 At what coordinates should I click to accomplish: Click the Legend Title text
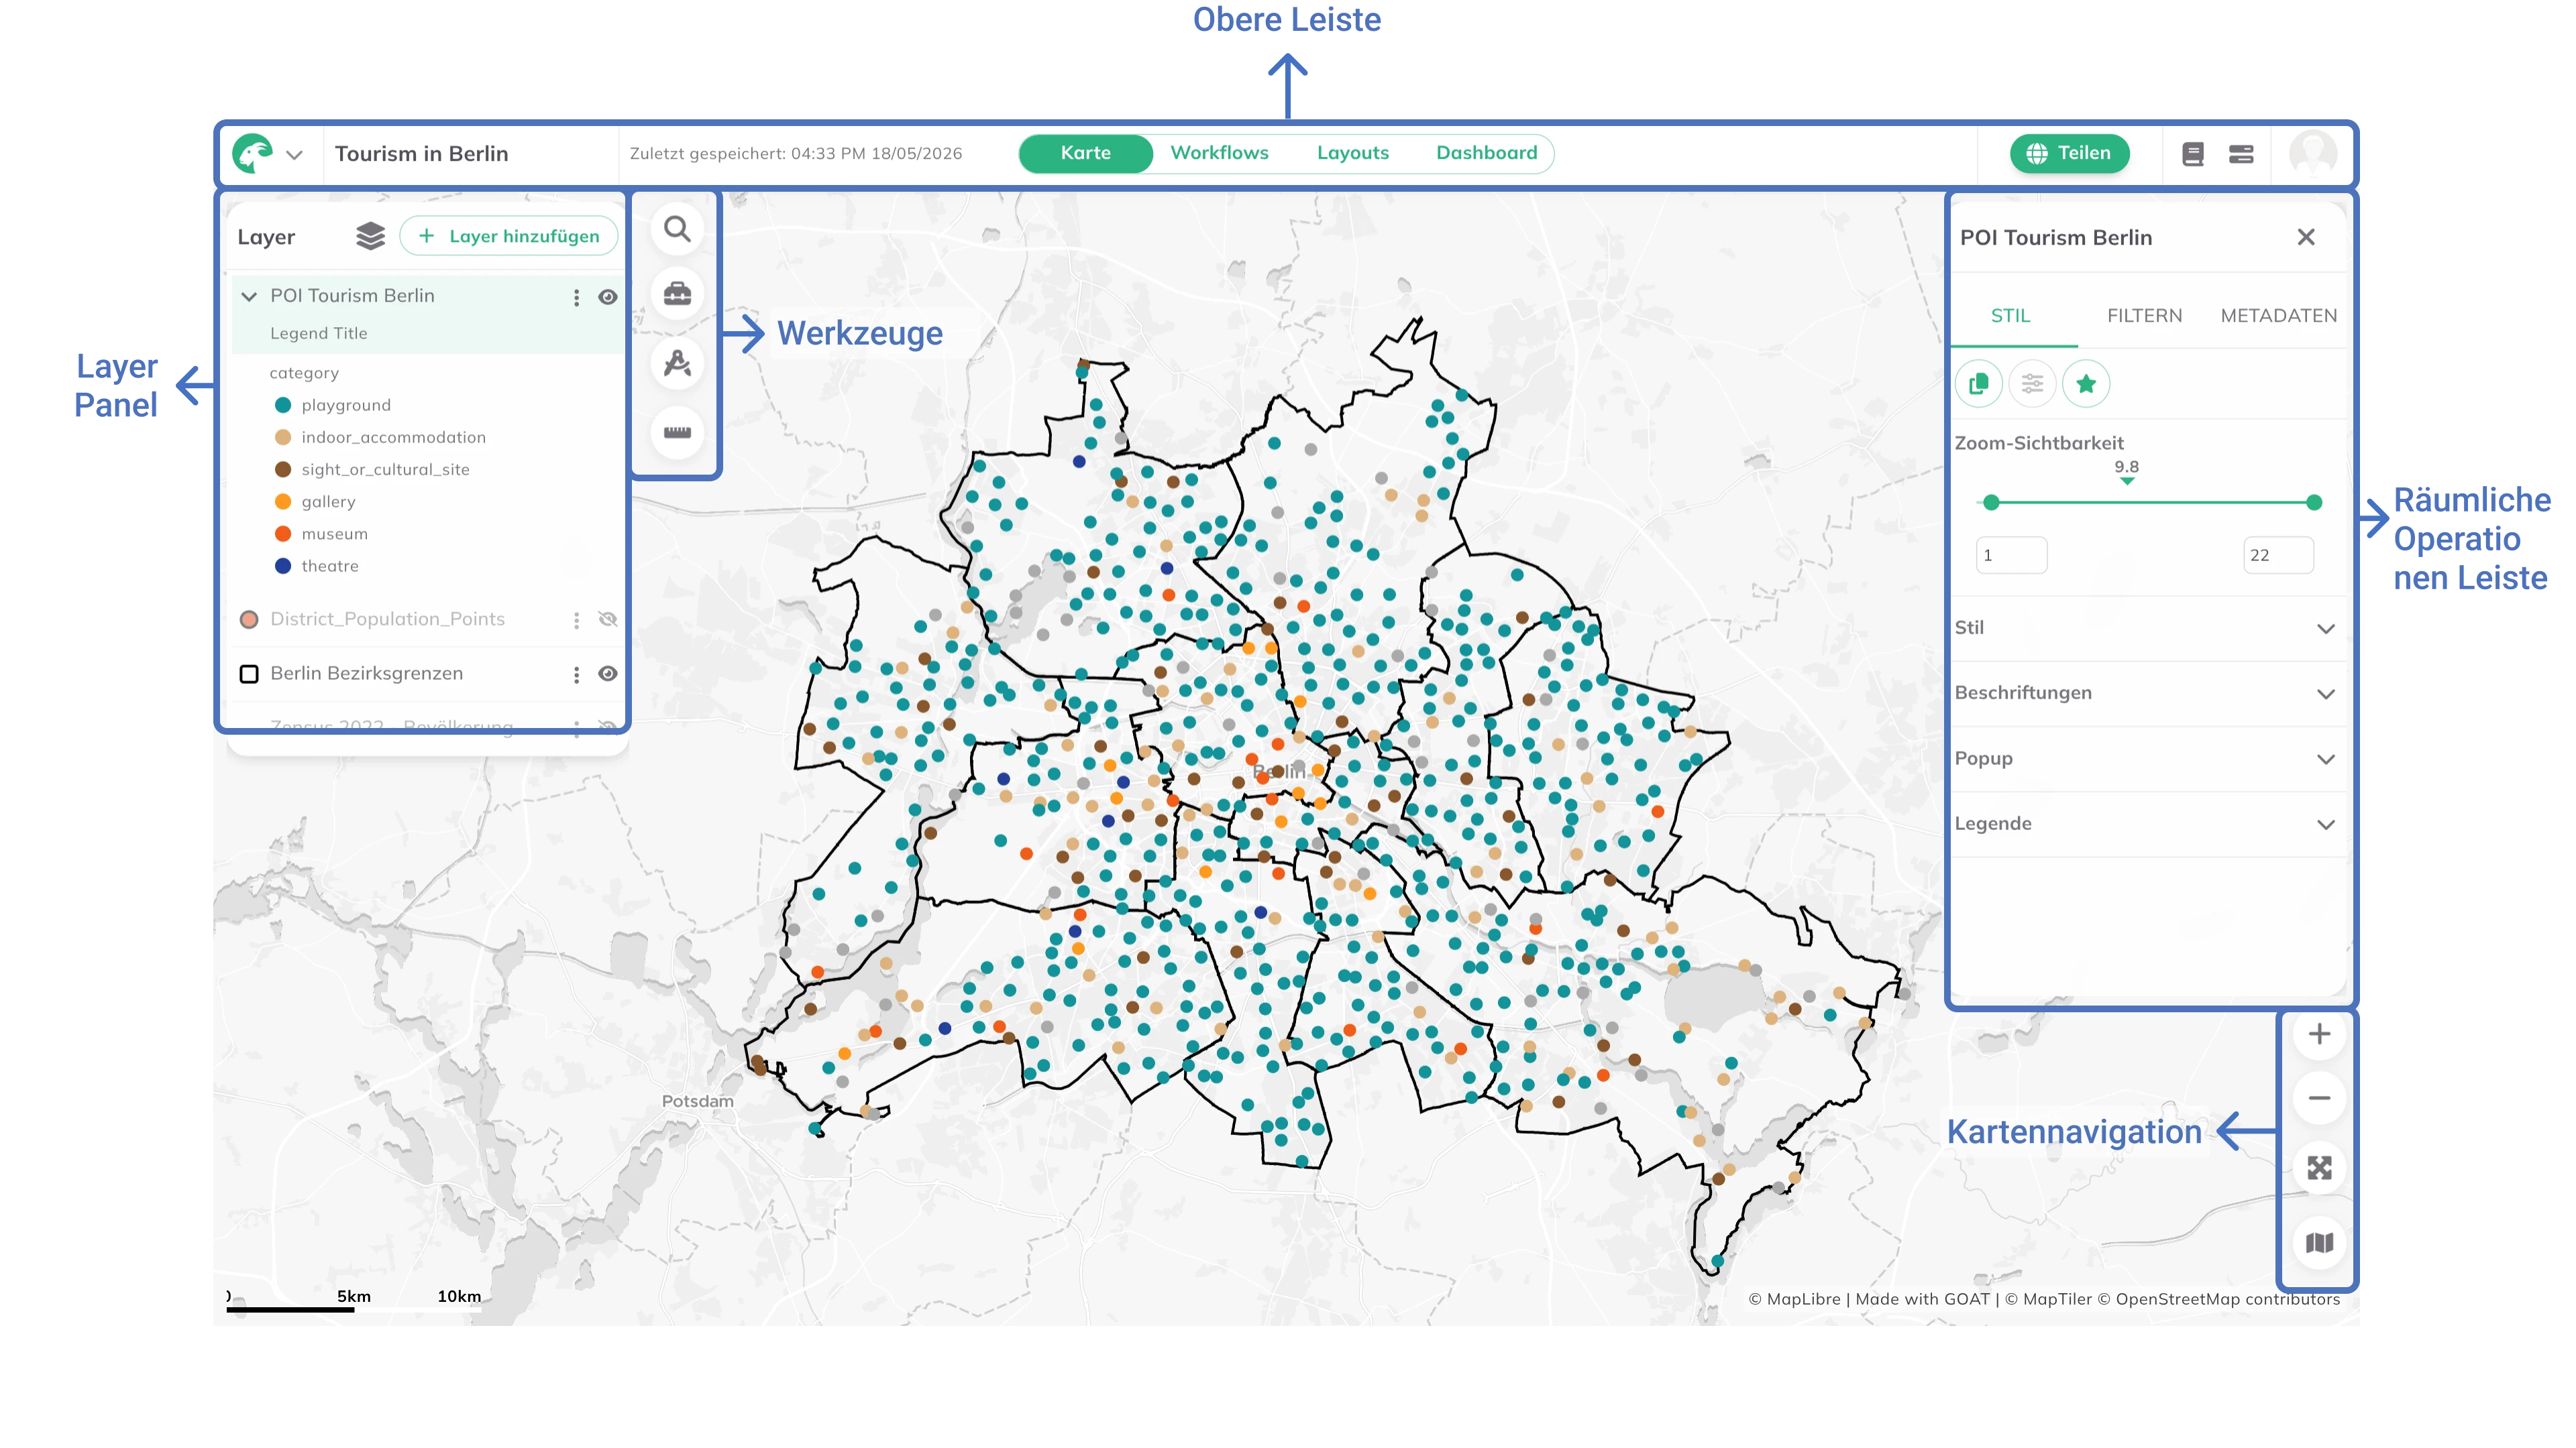pos(318,334)
